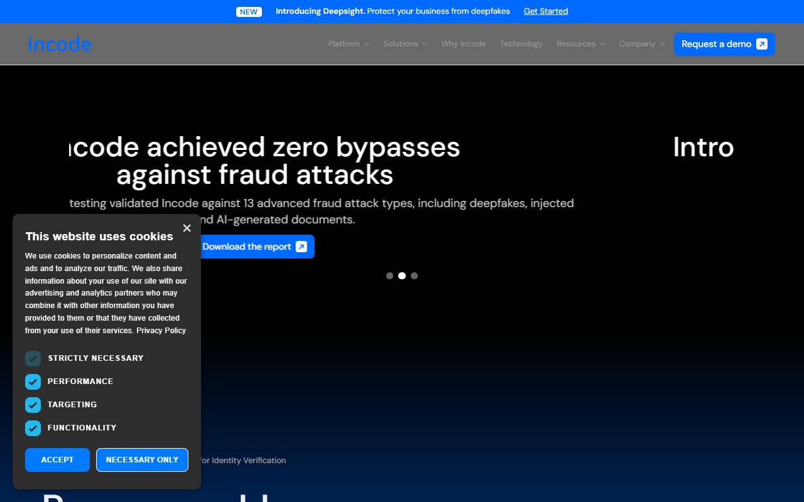Open the Privacy Policy link
The height and width of the screenshot is (502, 804).
(x=161, y=331)
